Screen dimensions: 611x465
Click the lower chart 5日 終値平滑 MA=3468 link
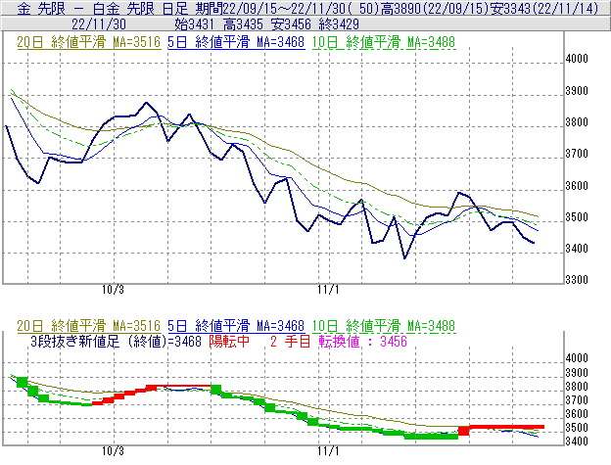pyautogui.click(x=236, y=326)
